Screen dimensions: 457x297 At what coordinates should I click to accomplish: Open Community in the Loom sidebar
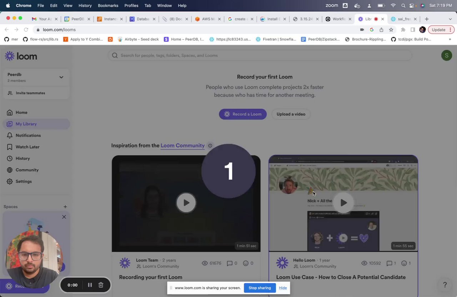coord(27,170)
